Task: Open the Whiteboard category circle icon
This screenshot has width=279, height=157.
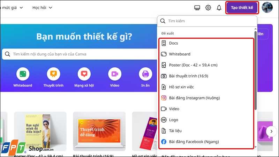Action: pyautogui.click(x=23, y=74)
